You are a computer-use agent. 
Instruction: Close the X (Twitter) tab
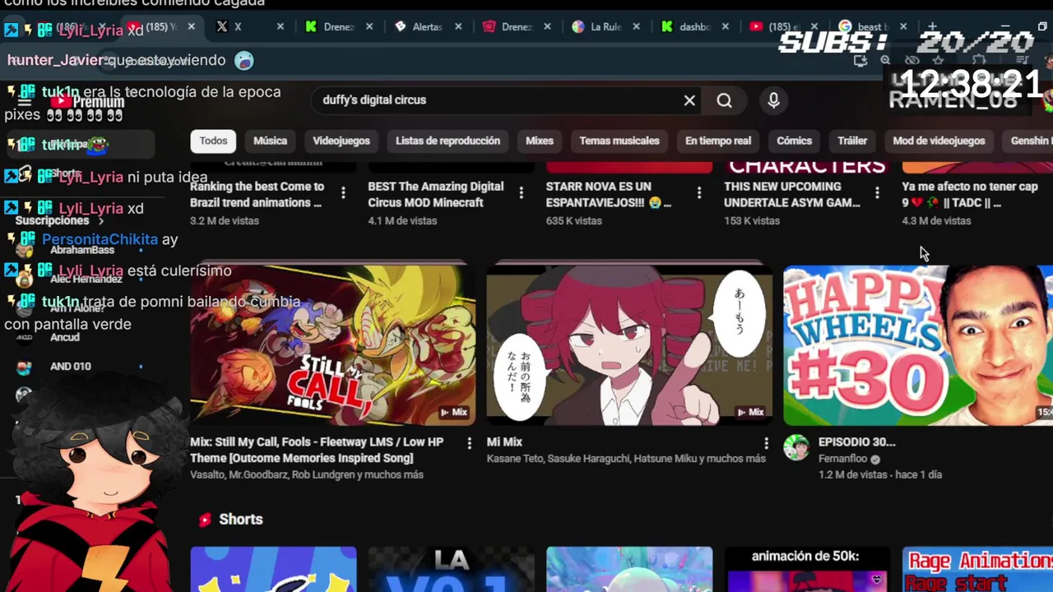click(281, 26)
